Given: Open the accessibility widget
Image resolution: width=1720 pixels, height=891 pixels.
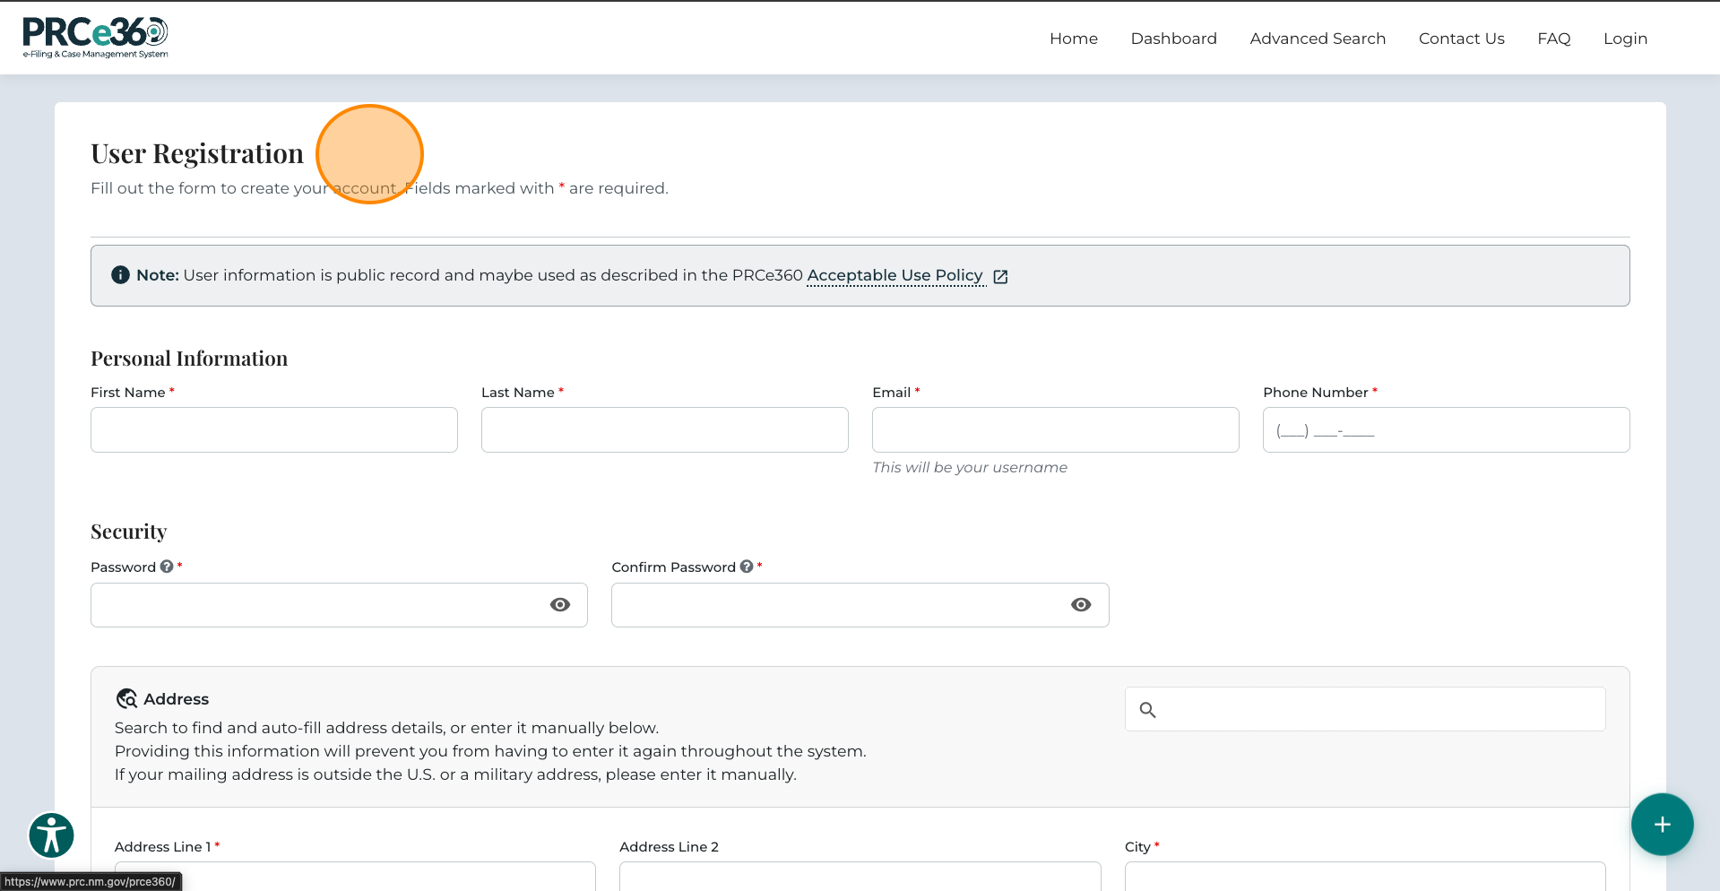Looking at the screenshot, I should [51, 835].
